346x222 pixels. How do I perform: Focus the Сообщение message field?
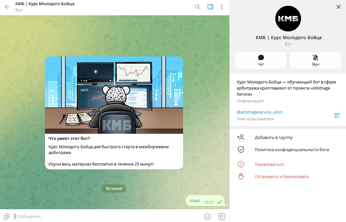(x=108, y=216)
